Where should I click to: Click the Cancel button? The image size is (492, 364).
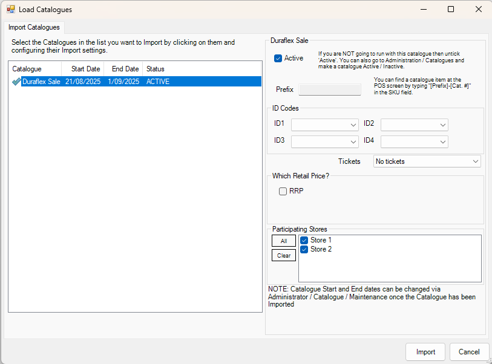(469, 352)
